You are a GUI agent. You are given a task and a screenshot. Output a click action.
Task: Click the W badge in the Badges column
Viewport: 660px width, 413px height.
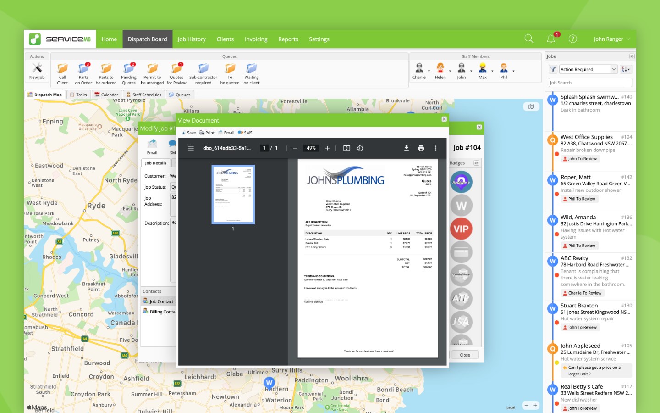point(461,206)
